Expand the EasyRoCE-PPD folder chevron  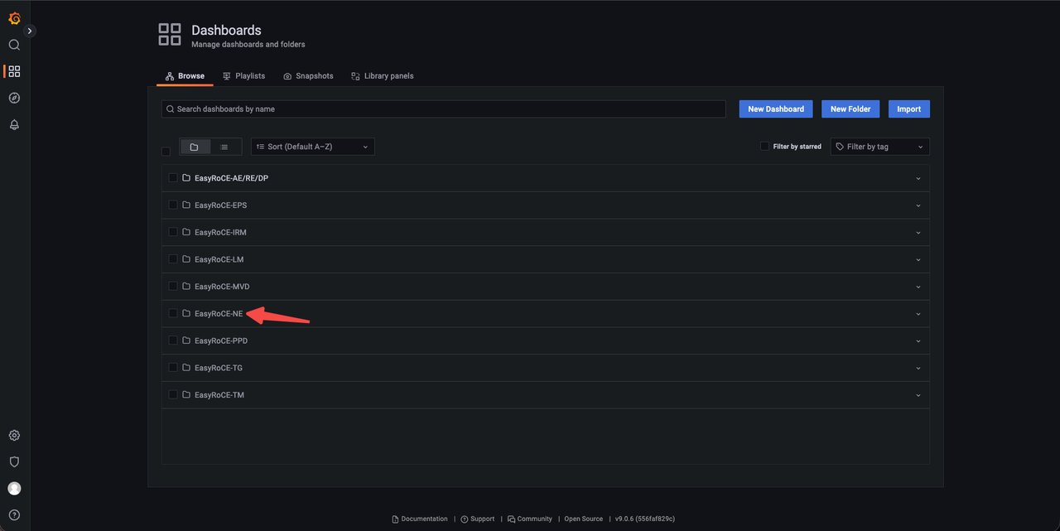click(x=918, y=340)
